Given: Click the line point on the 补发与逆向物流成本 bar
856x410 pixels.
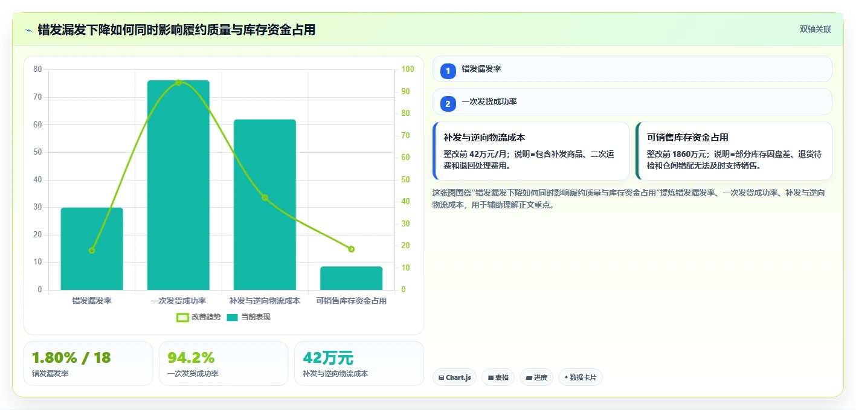Looking at the screenshot, I should pyautogui.click(x=265, y=197).
